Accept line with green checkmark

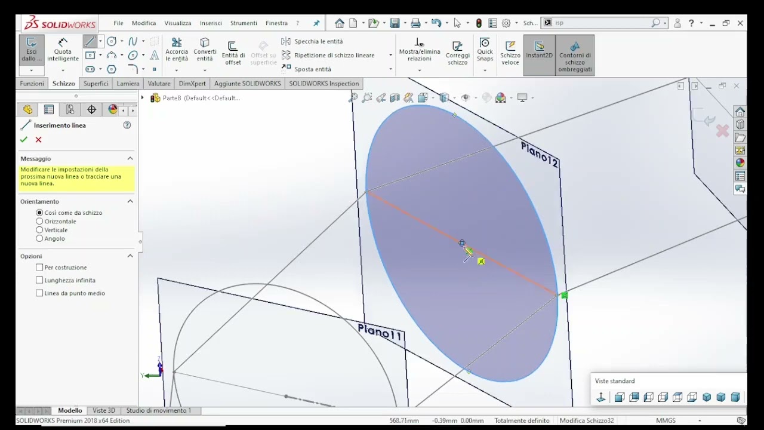24,140
